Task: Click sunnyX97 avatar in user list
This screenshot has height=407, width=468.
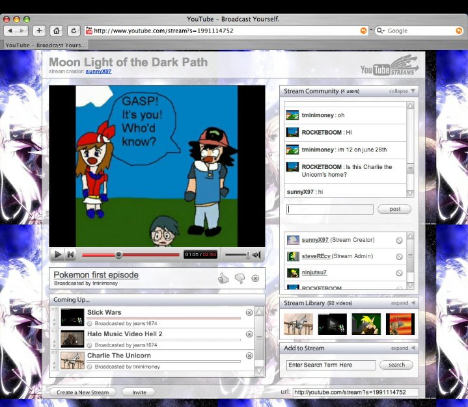Action: coord(293,240)
